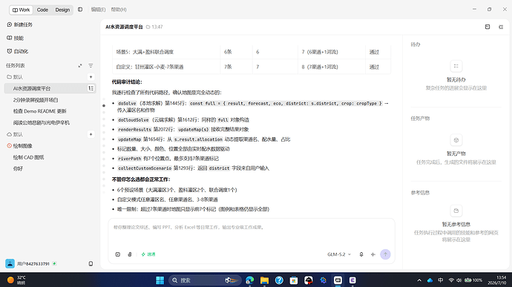The height and width of the screenshot is (287, 512).
Task: Click the collectCustomScenario code label
Action: click(x=145, y=168)
